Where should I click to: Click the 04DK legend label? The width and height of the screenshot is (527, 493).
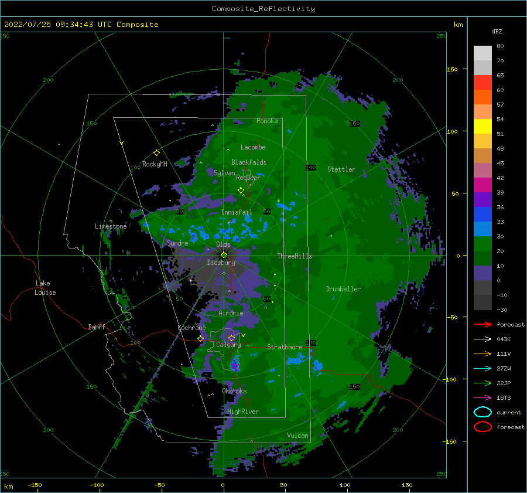click(x=504, y=339)
